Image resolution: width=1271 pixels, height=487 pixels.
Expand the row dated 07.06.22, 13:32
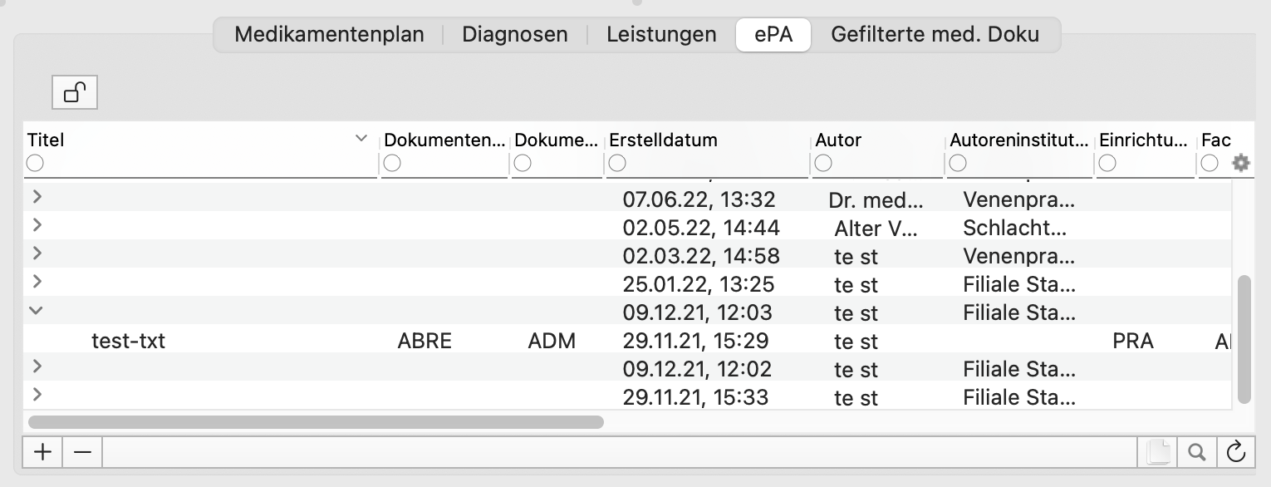37,198
